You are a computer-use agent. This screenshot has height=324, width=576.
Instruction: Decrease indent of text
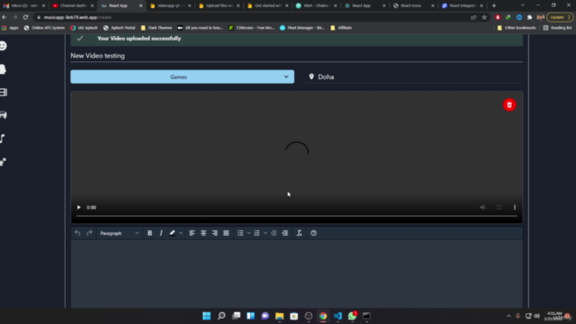pos(274,233)
